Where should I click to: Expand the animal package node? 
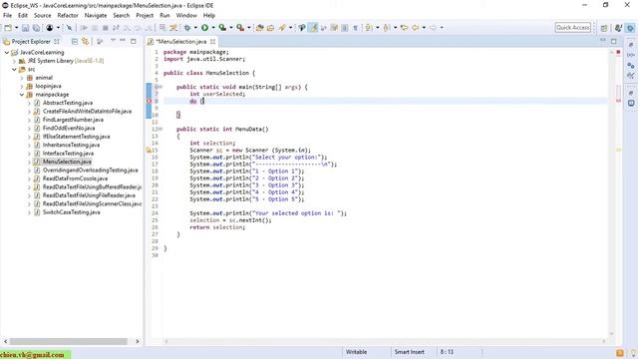pyautogui.click(x=22, y=78)
